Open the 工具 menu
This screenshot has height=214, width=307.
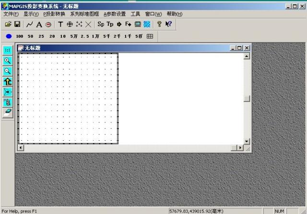click(x=135, y=14)
